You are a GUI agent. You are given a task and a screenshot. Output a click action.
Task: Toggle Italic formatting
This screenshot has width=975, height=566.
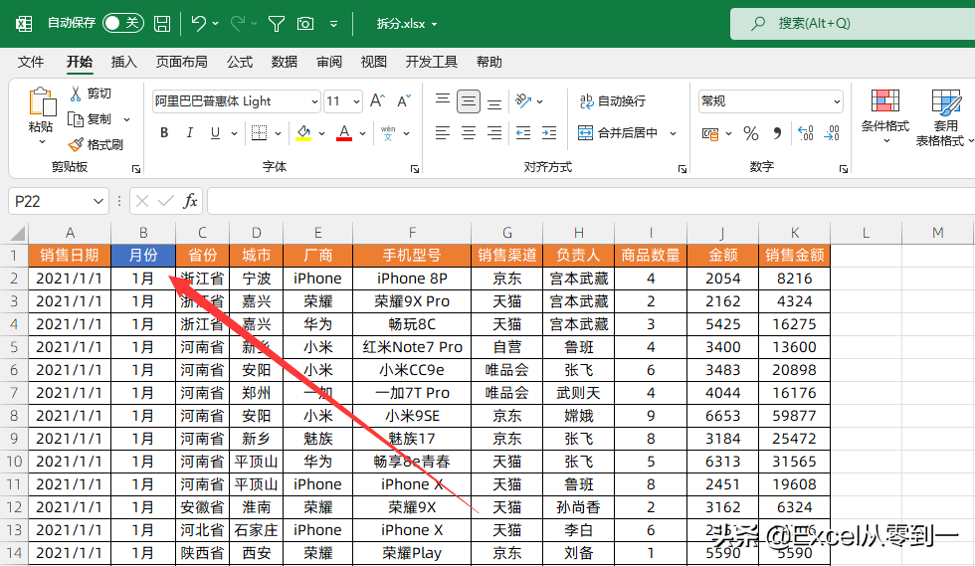click(x=190, y=132)
